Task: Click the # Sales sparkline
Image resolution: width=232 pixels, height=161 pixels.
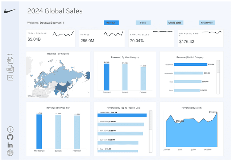Action: pos(113,34)
